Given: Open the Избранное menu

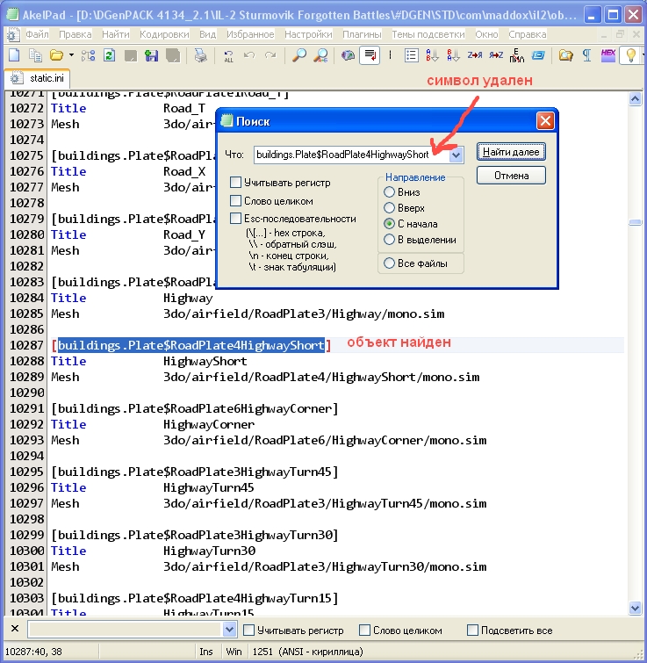Looking at the screenshot, I should (250, 34).
